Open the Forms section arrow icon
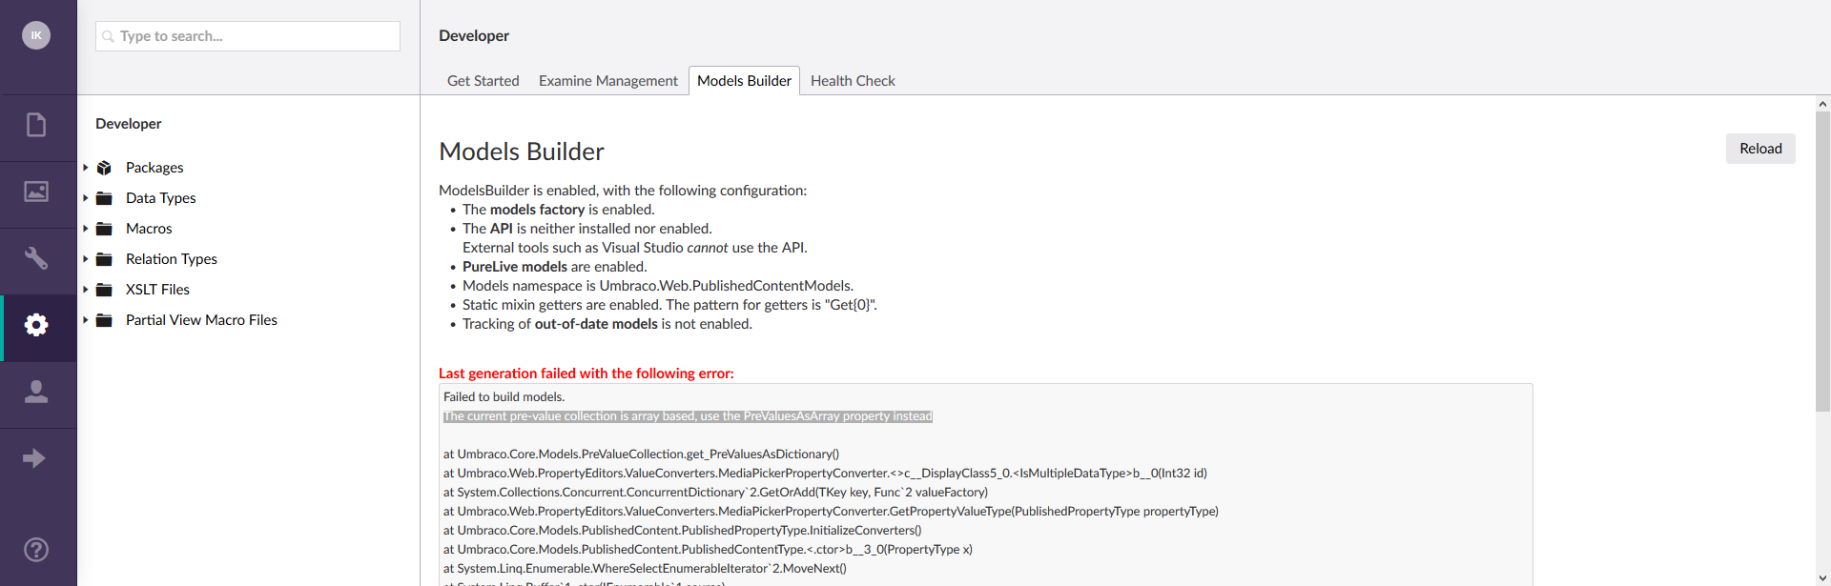Screen dimensions: 1831x586 click(34, 458)
